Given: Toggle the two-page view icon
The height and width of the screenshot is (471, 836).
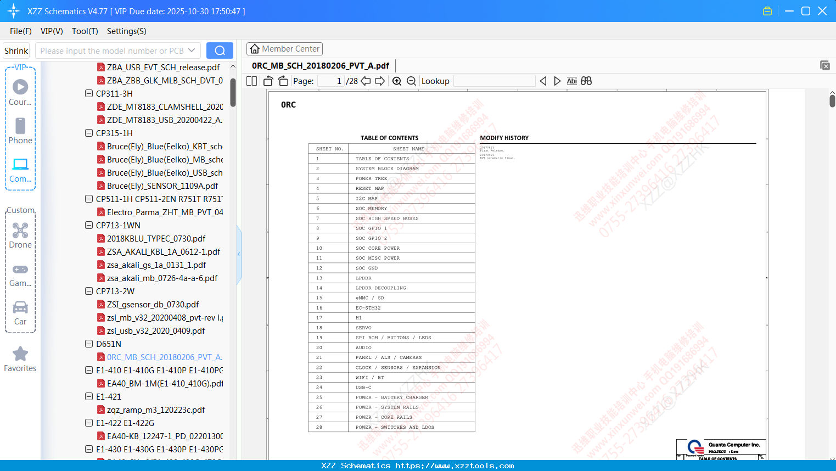Looking at the screenshot, I should pyautogui.click(x=251, y=81).
